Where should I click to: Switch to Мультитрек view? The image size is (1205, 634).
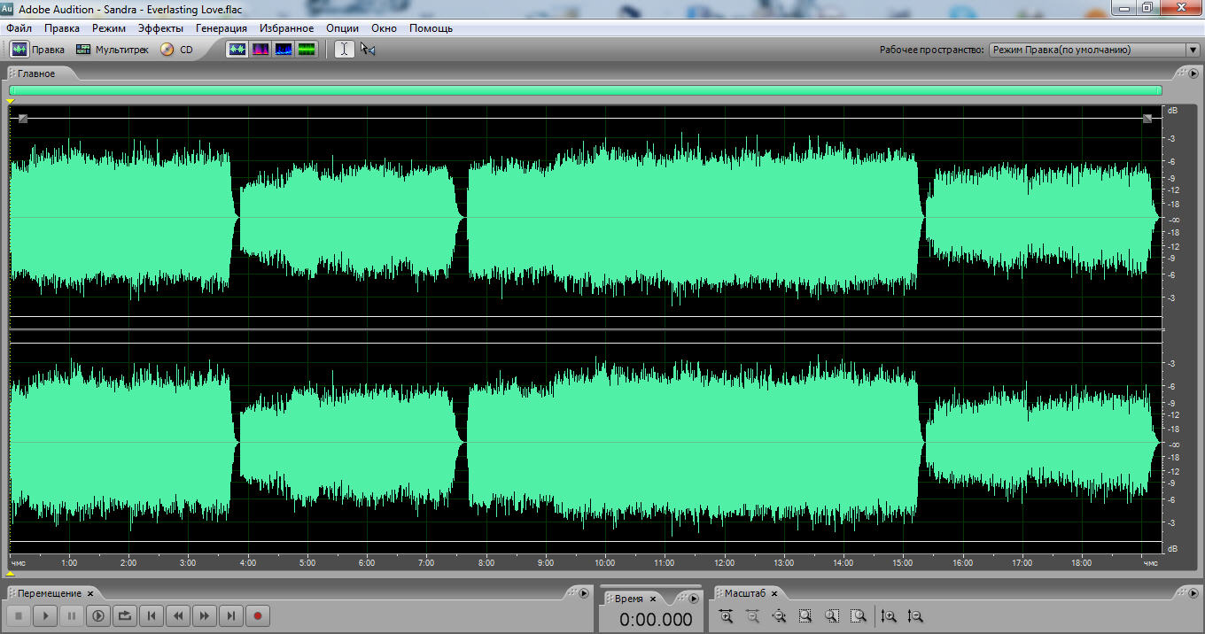point(112,50)
